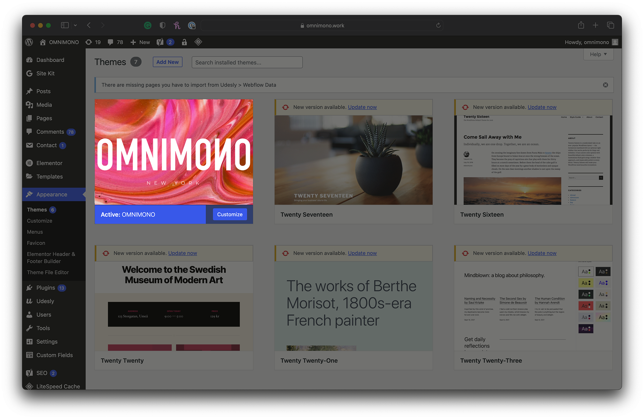The width and height of the screenshot is (644, 419).
Task: Toggle the Safari sidebar button
Action: 65,25
